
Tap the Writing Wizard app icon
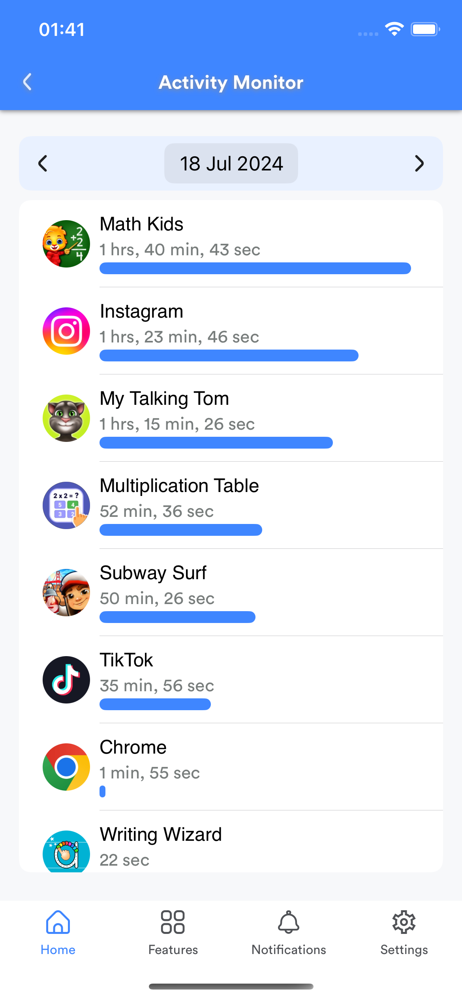[x=66, y=852]
